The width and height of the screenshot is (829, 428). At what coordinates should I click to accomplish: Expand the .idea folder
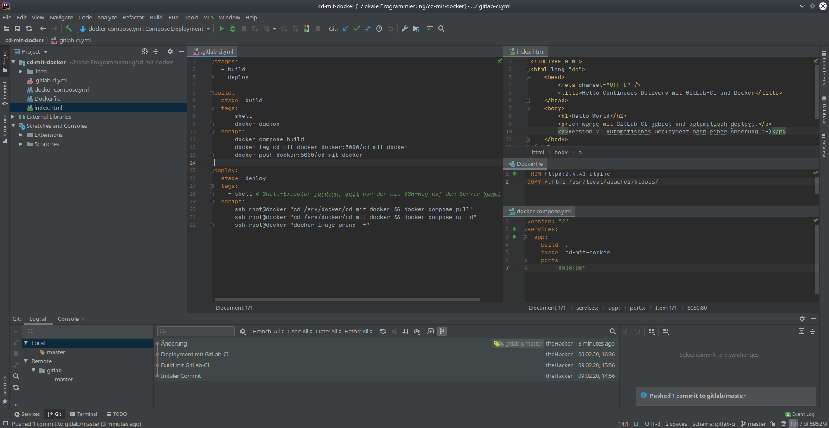tap(20, 72)
